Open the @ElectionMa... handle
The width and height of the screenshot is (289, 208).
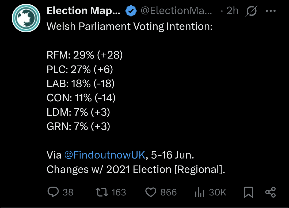pyautogui.click(x=176, y=11)
